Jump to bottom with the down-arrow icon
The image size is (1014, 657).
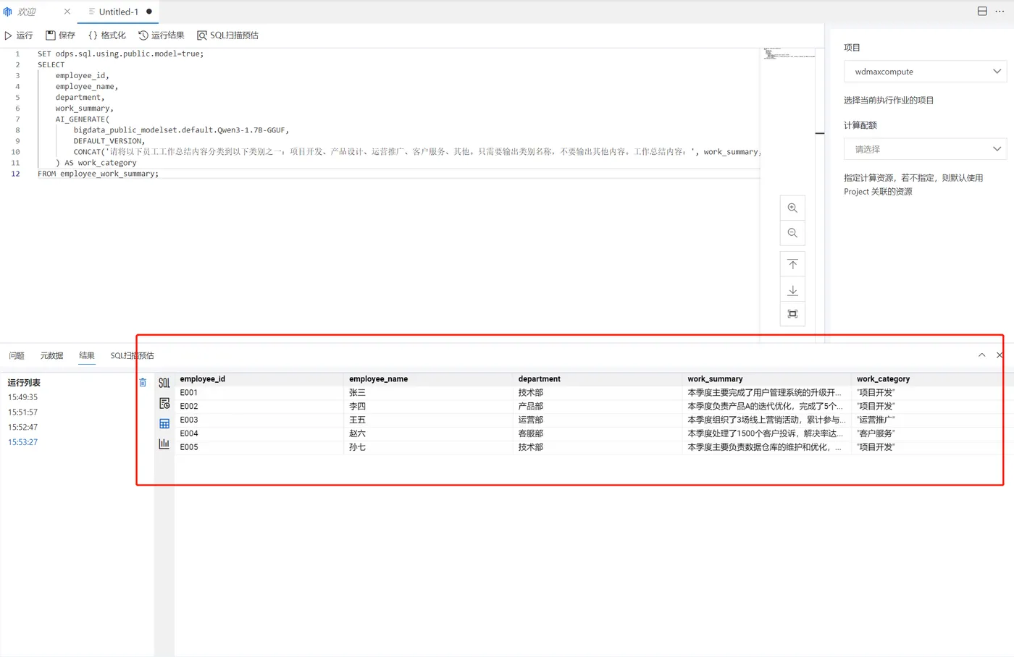tap(792, 290)
